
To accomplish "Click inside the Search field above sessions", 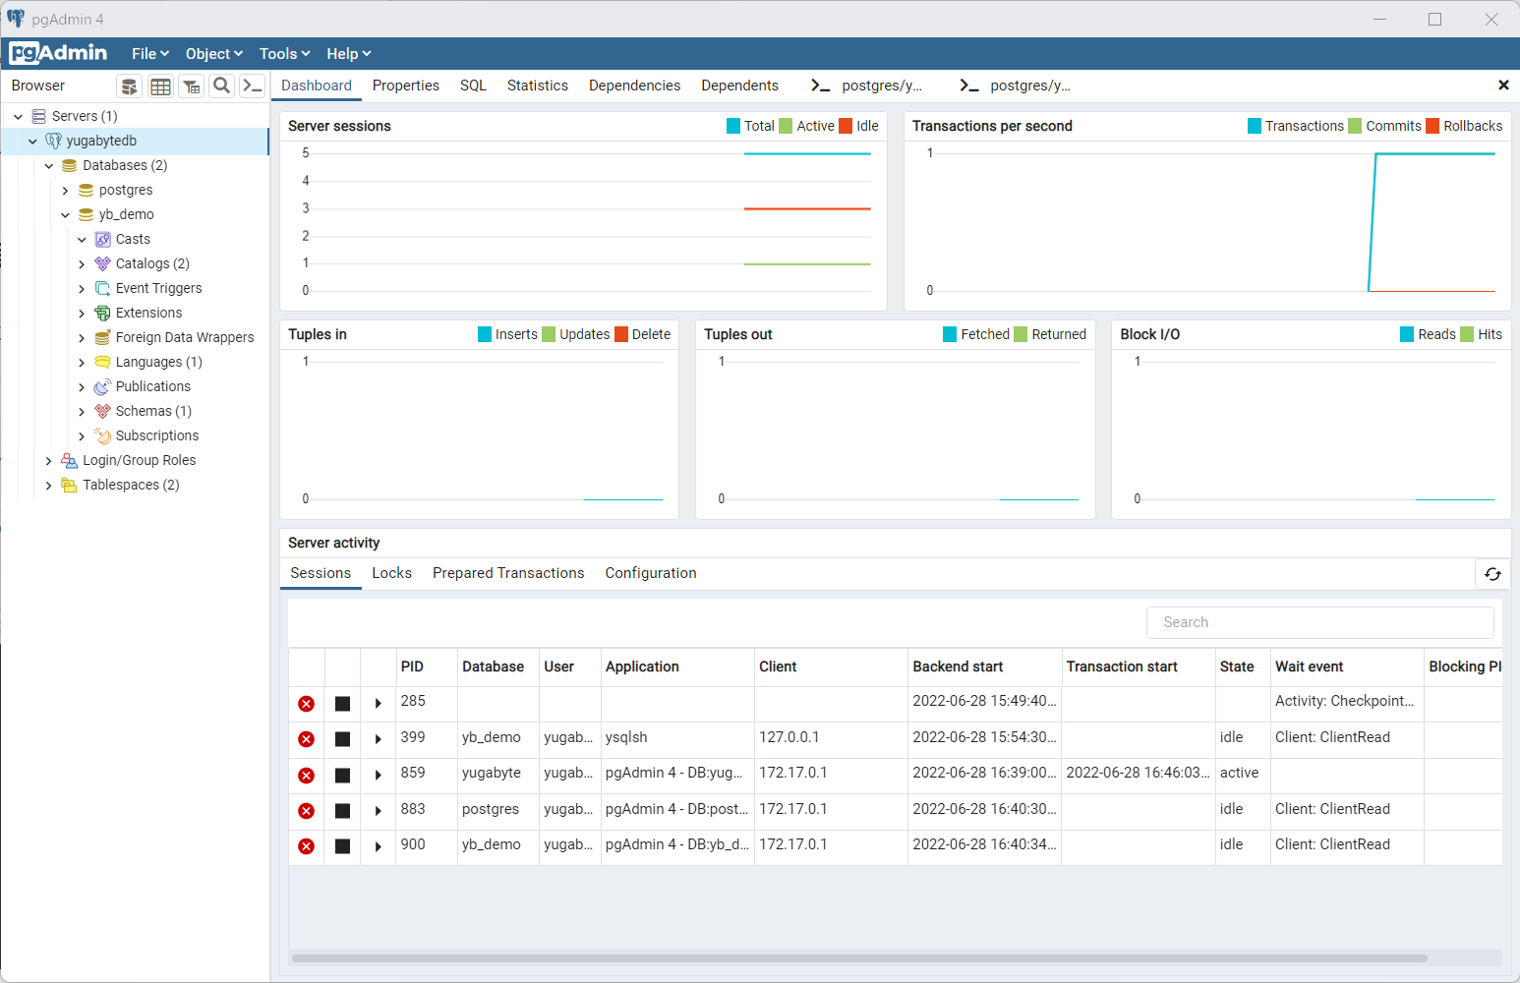I will tap(1319, 622).
